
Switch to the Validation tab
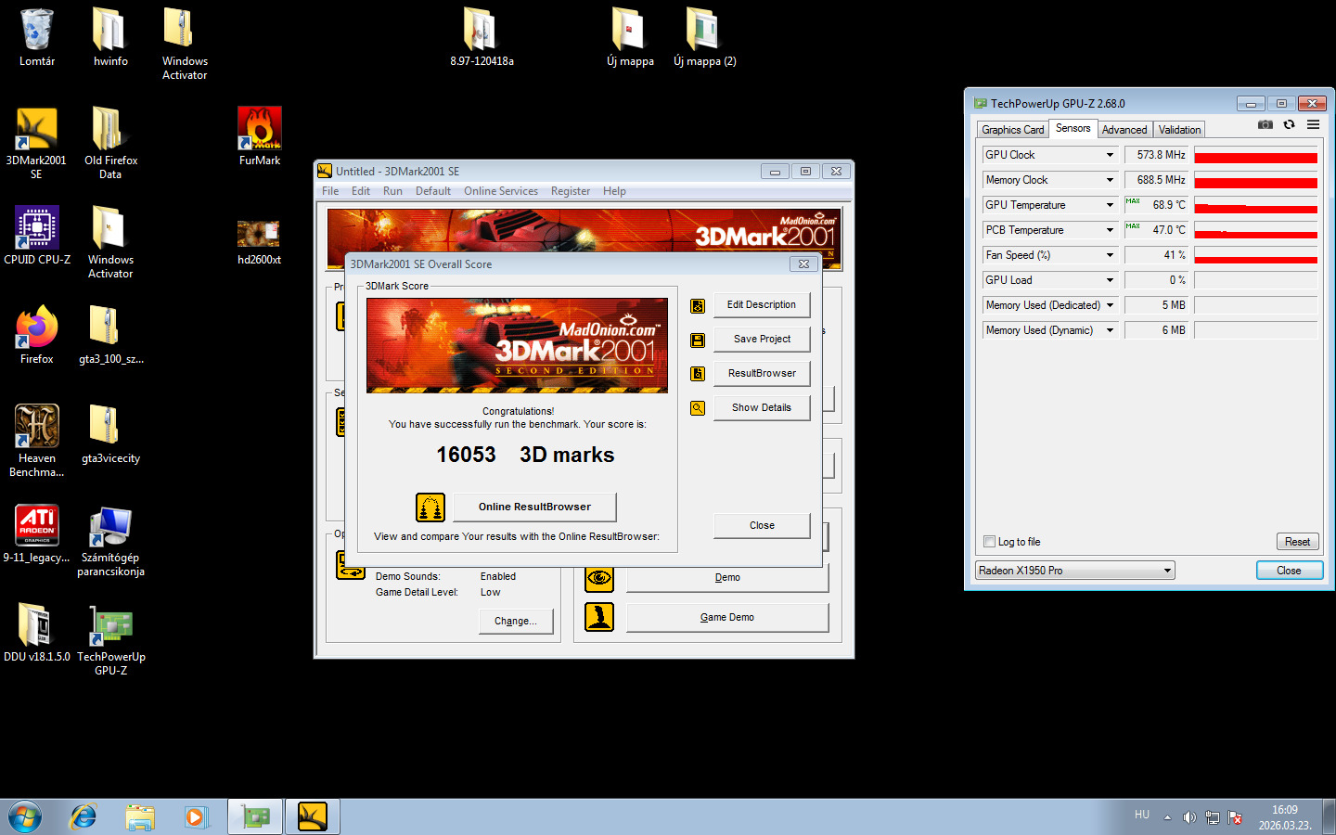(1179, 130)
